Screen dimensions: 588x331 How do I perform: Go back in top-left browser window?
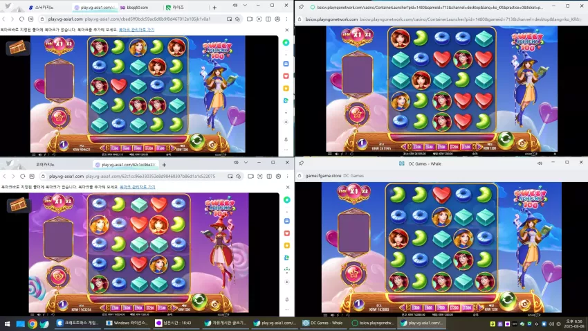pyautogui.click(x=3, y=19)
